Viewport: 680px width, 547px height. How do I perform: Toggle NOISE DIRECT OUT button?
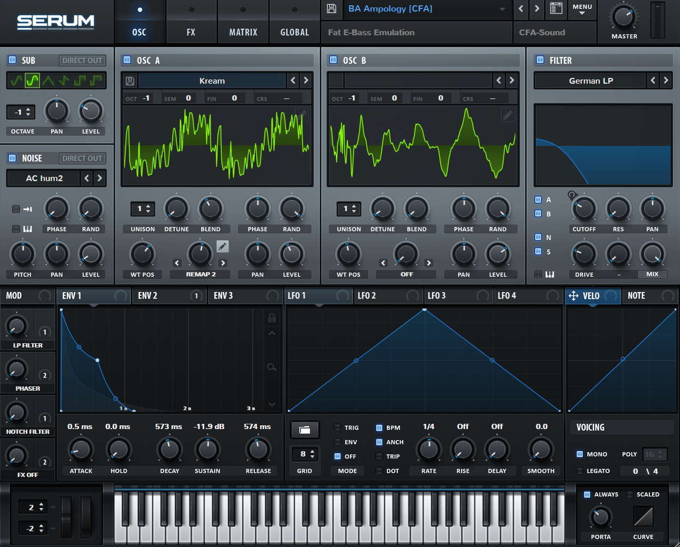click(x=82, y=158)
